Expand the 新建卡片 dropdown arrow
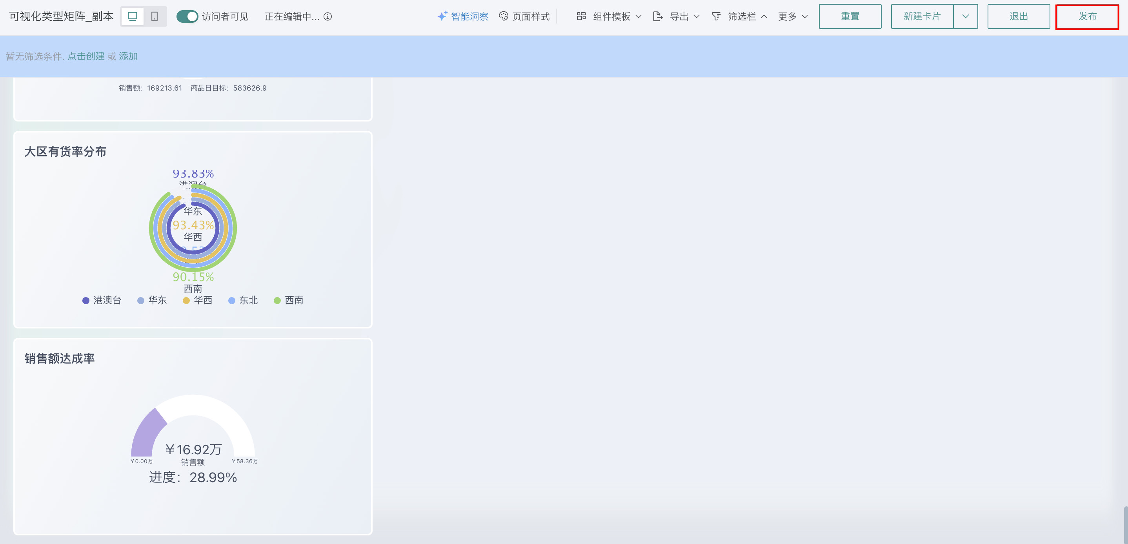The image size is (1128, 544). click(x=965, y=16)
